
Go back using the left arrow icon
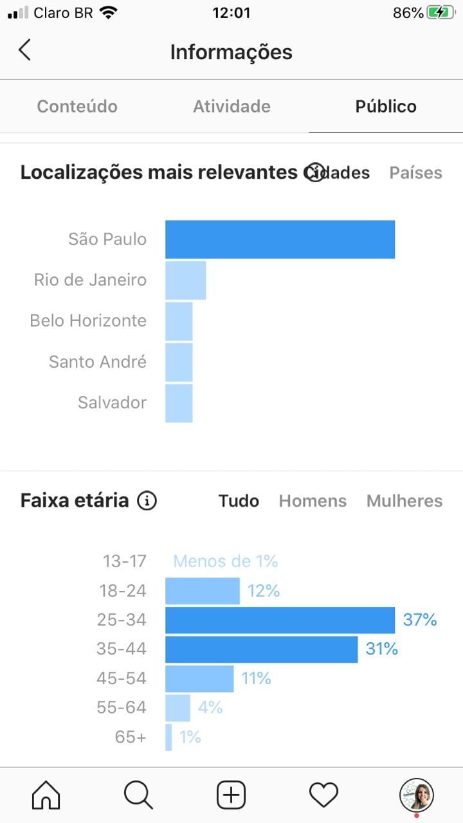pyautogui.click(x=24, y=50)
